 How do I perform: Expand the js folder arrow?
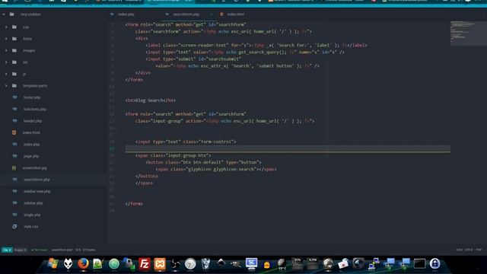pyautogui.click(x=6, y=74)
